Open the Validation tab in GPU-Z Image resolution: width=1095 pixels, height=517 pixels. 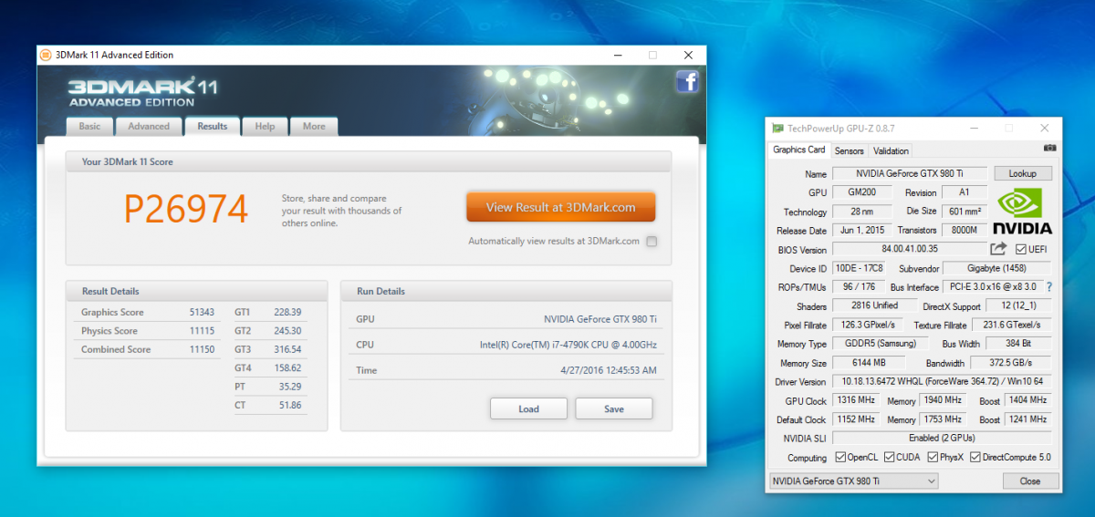pos(891,151)
